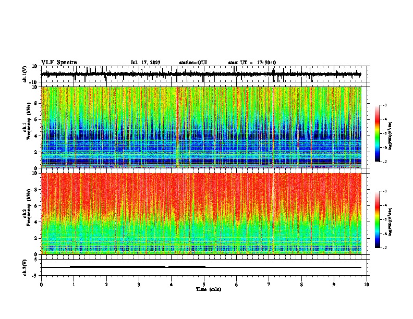The height and width of the screenshot is (319, 413).
Task: Click the "station=OUI" label
Action: pyautogui.click(x=193, y=63)
